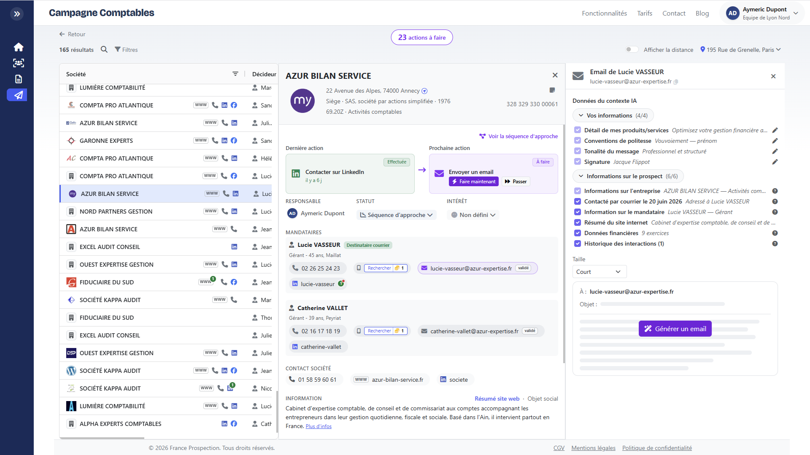This screenshot has height=455, width=810.
Task: Click the column filter icon beside Société
Action: (235, 74)
